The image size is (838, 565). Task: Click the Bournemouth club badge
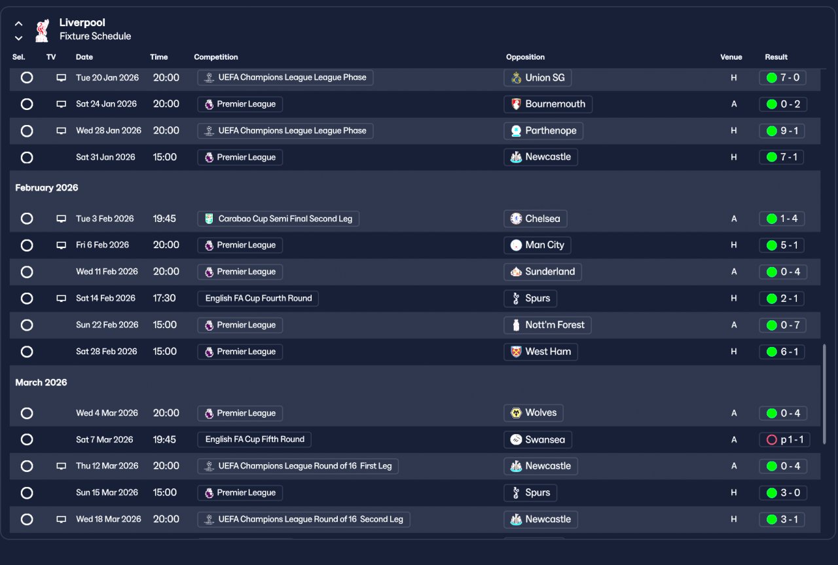(x=516, y=104)
